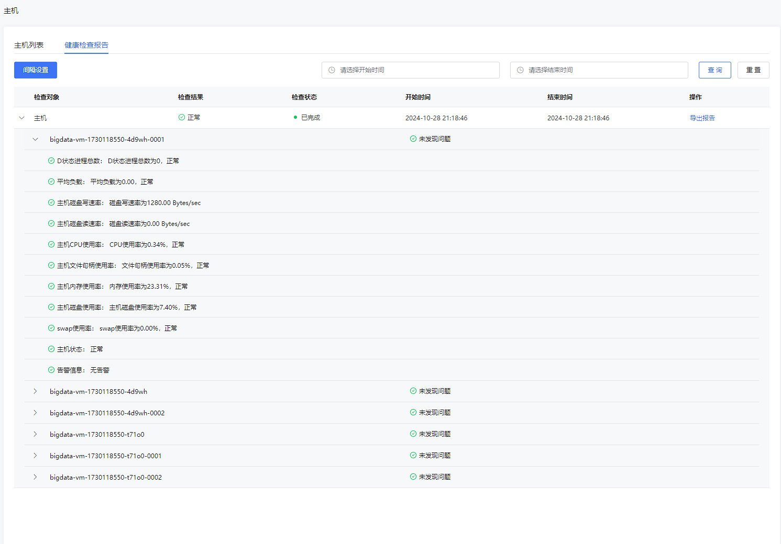781x544 pixels.
Task: Run the search with 查询 button
Action: [715, 70]
